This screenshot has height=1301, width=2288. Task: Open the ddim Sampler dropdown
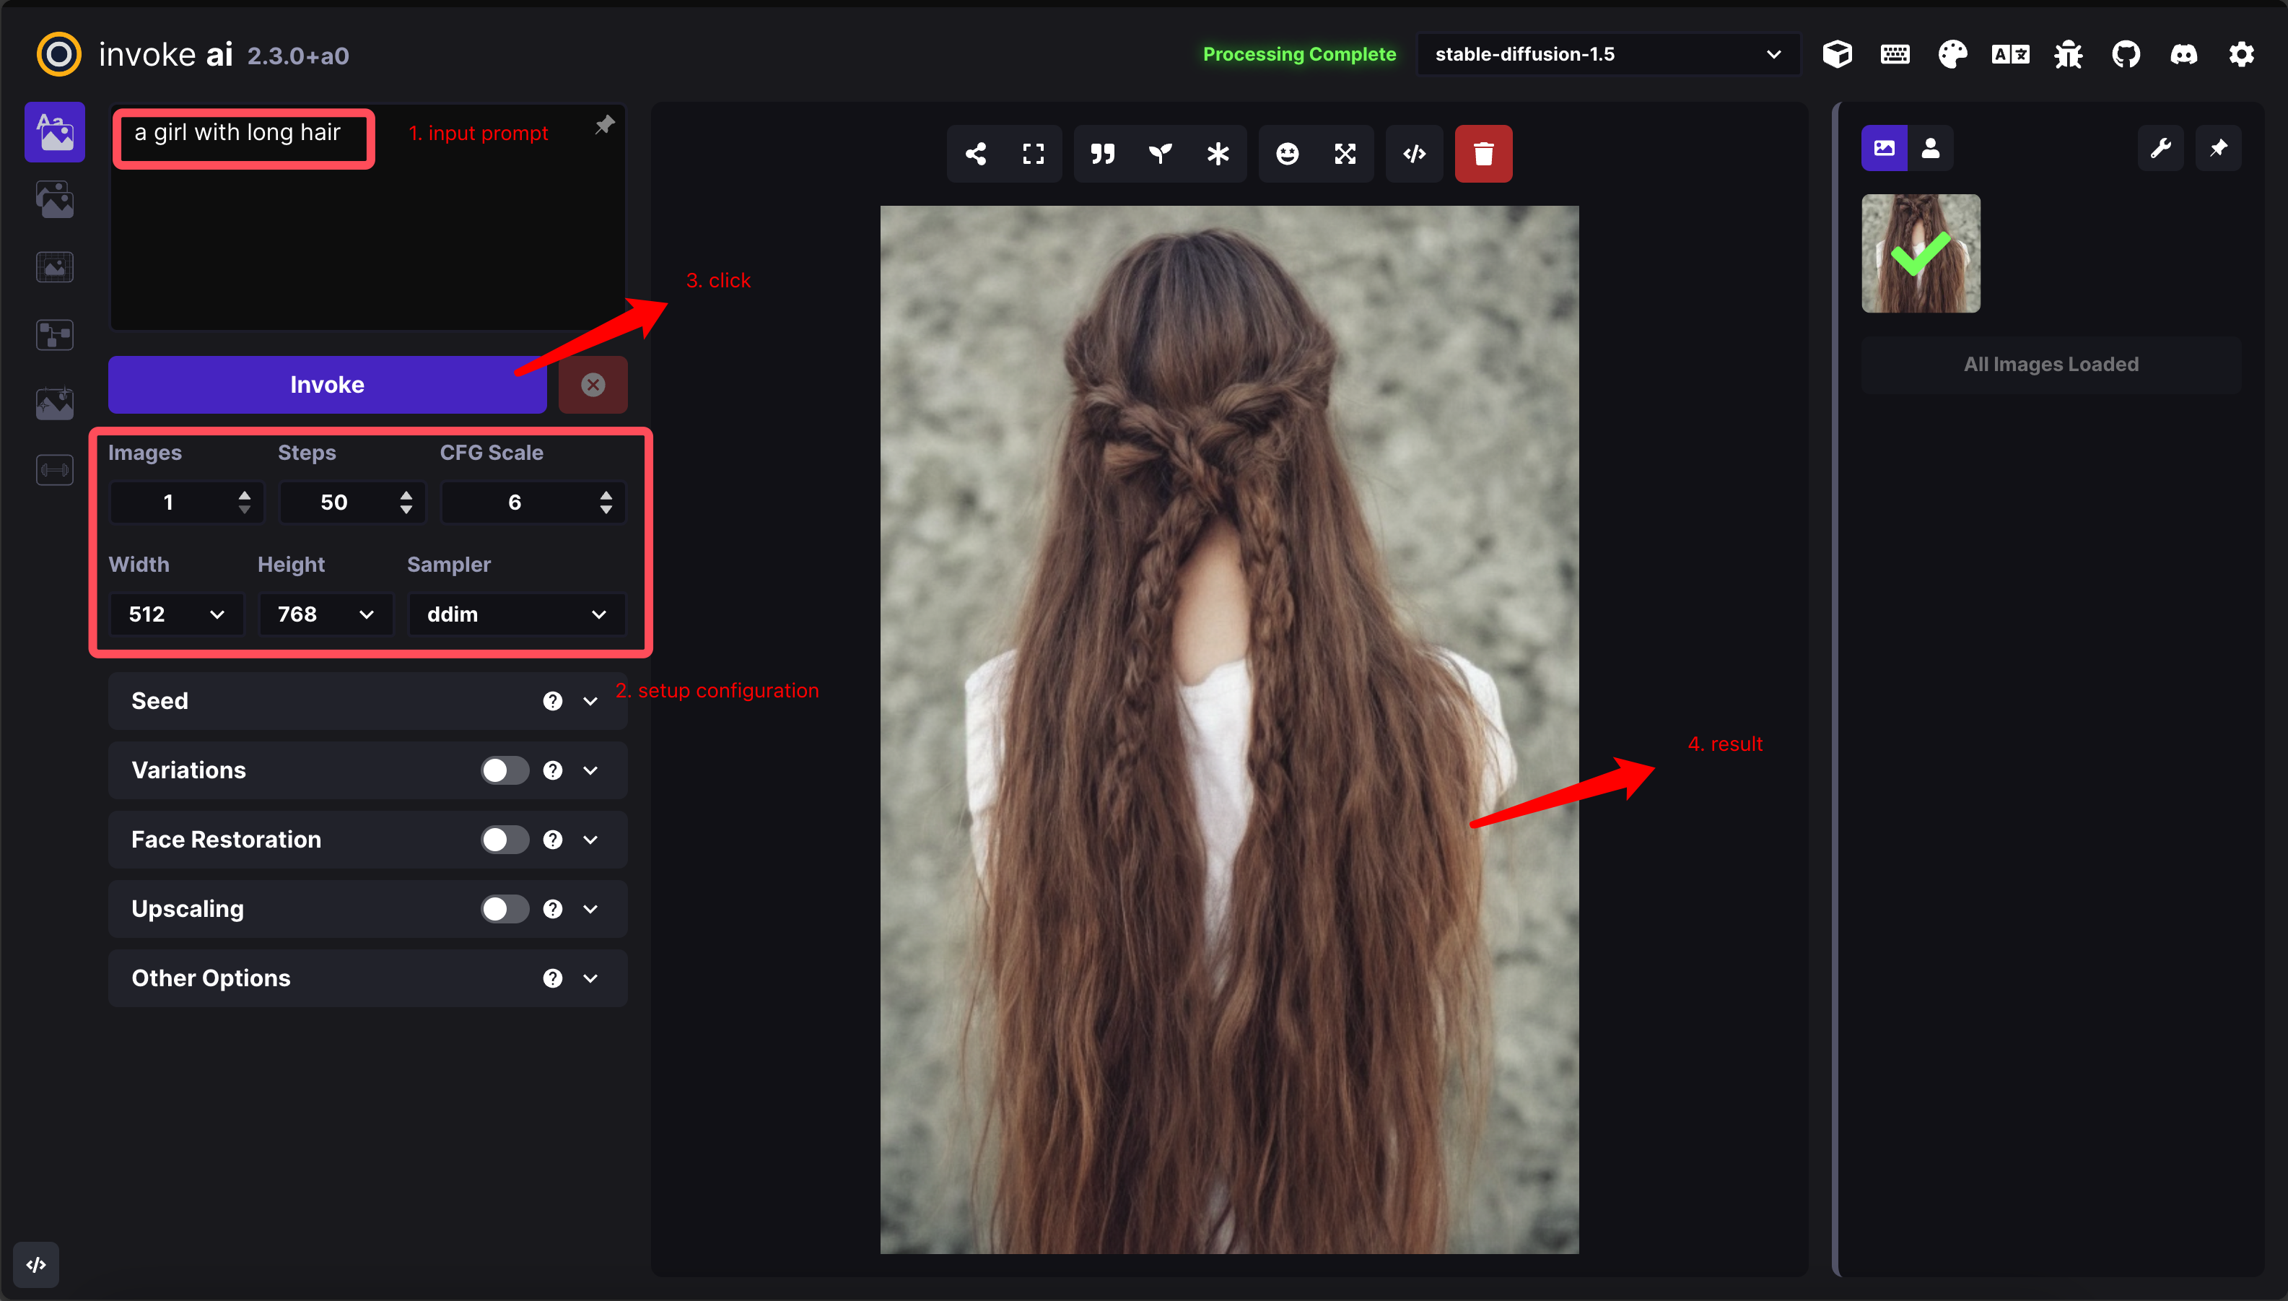[x=516, y=614]
